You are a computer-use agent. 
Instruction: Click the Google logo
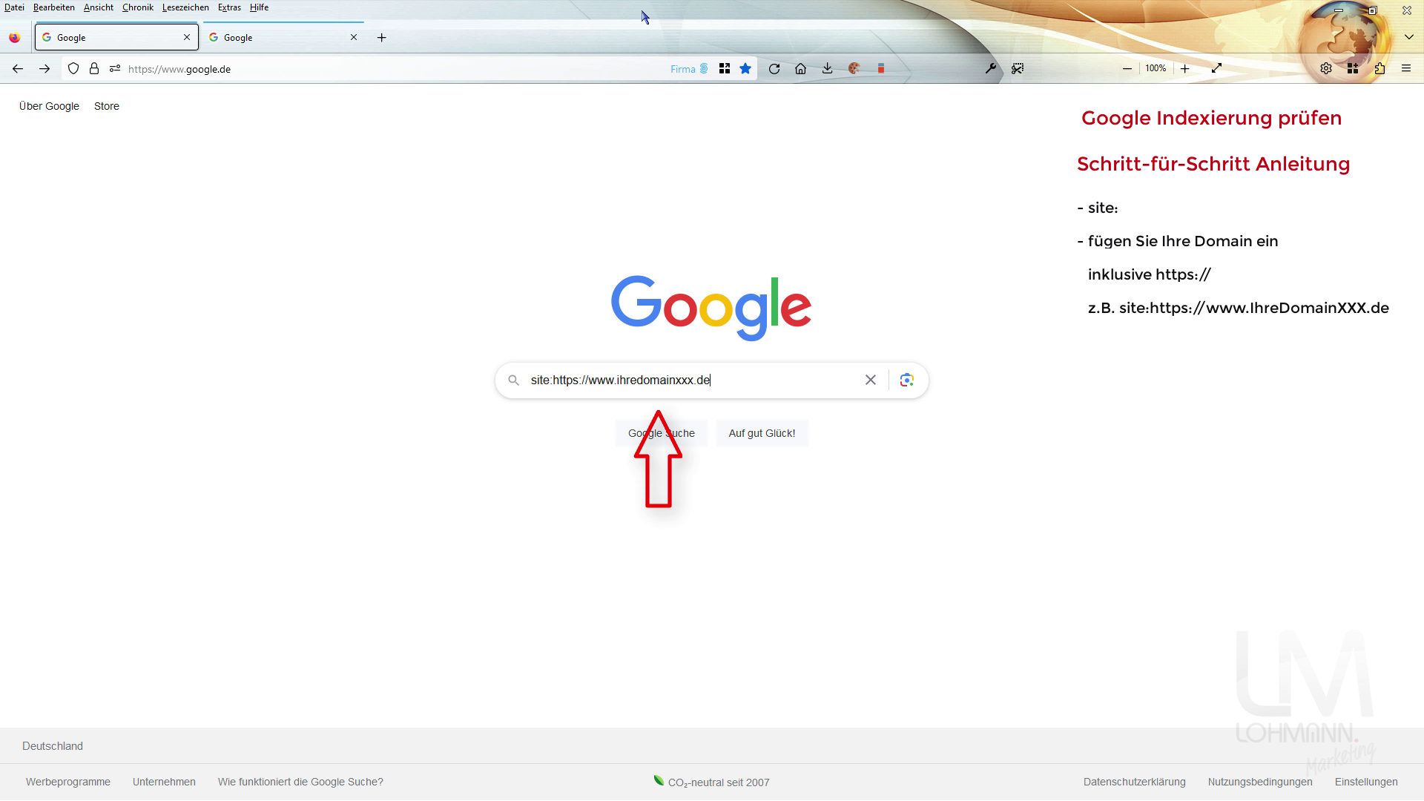(711, 308)
